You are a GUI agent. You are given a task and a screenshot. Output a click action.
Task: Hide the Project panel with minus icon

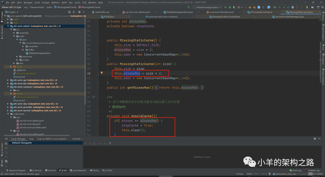point(83,12)
